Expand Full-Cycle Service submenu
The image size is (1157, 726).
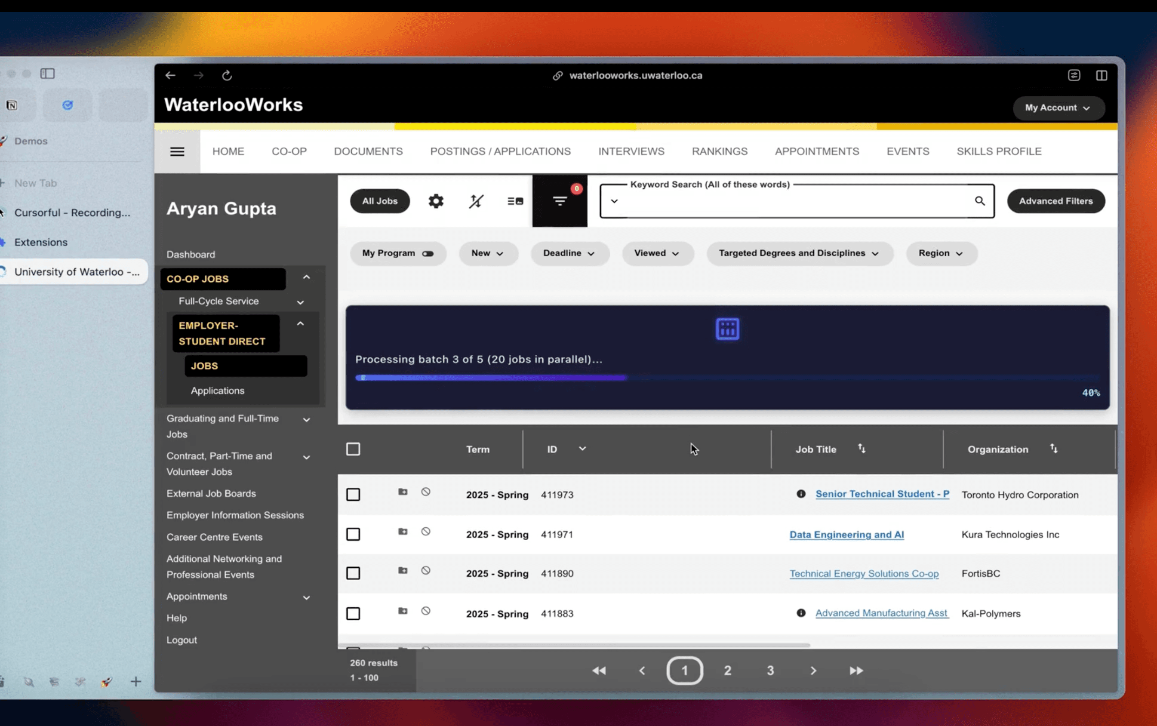(300, 302)
